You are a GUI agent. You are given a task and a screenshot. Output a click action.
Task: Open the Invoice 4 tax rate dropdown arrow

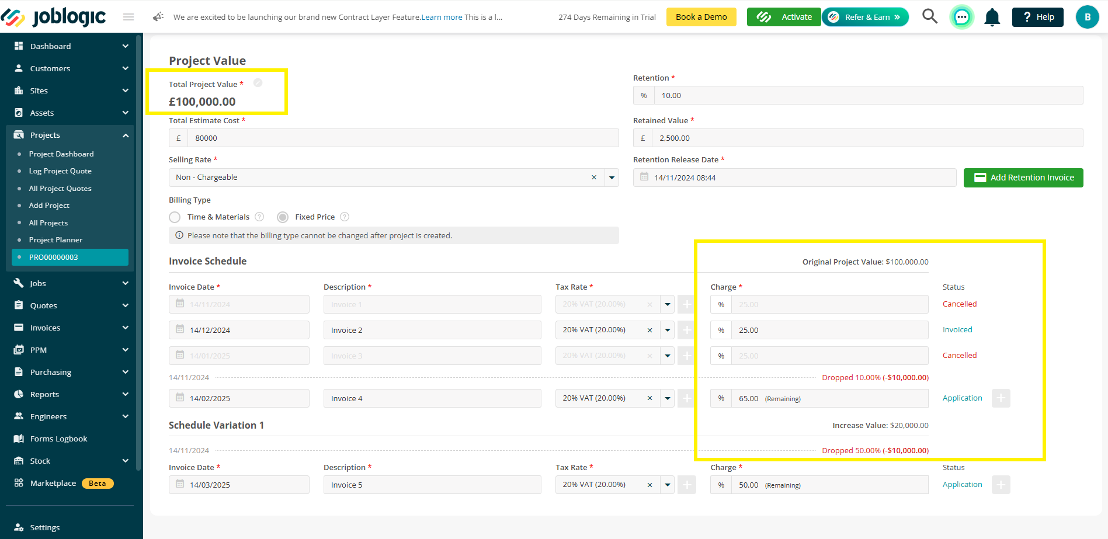667,398
